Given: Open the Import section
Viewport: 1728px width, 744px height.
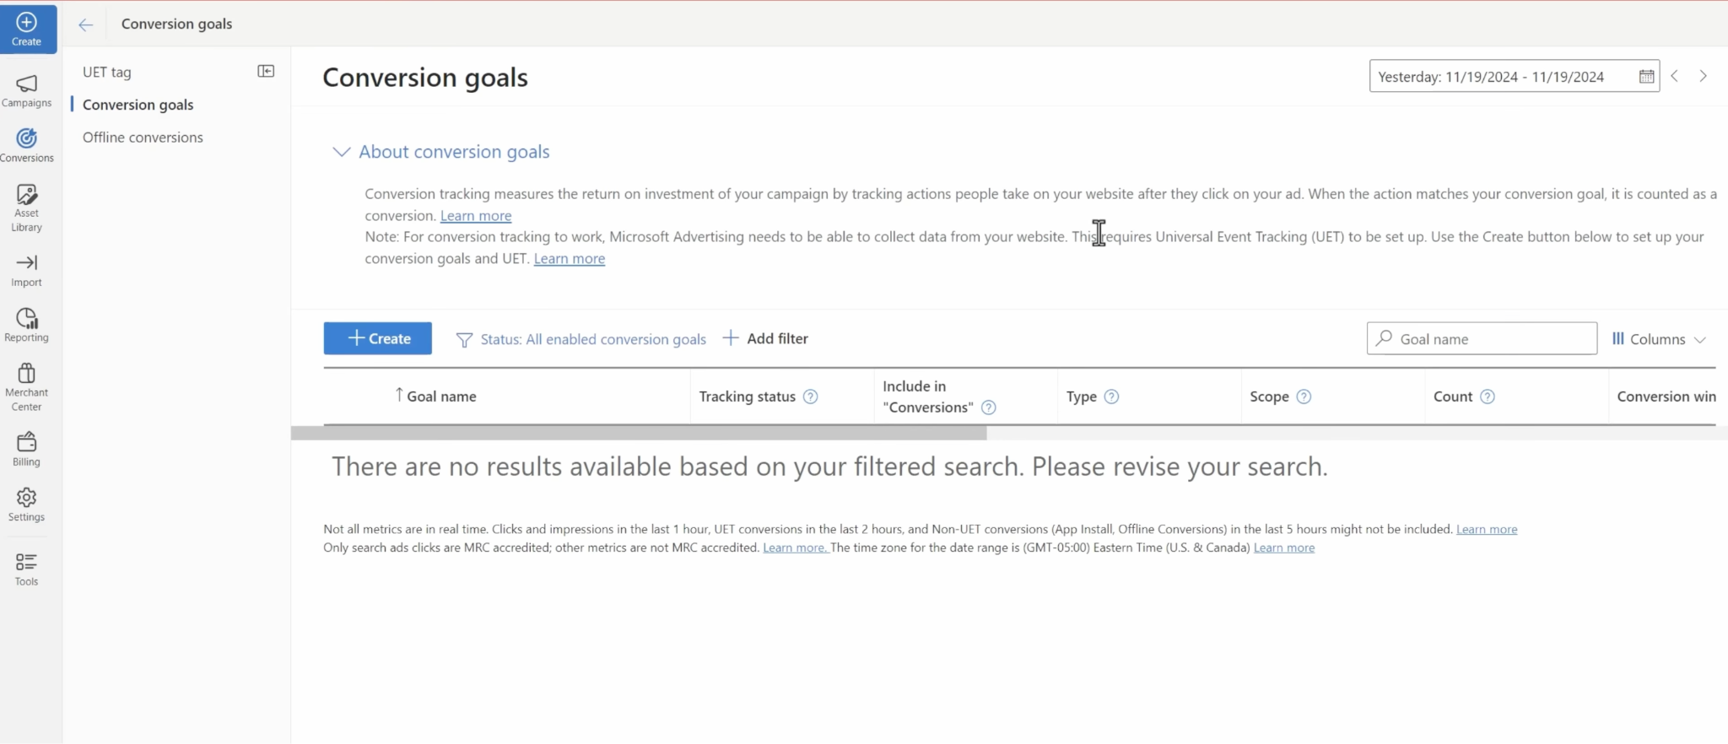Looking at the screenshot, I should pyautogui.click(x=27, y=271).
